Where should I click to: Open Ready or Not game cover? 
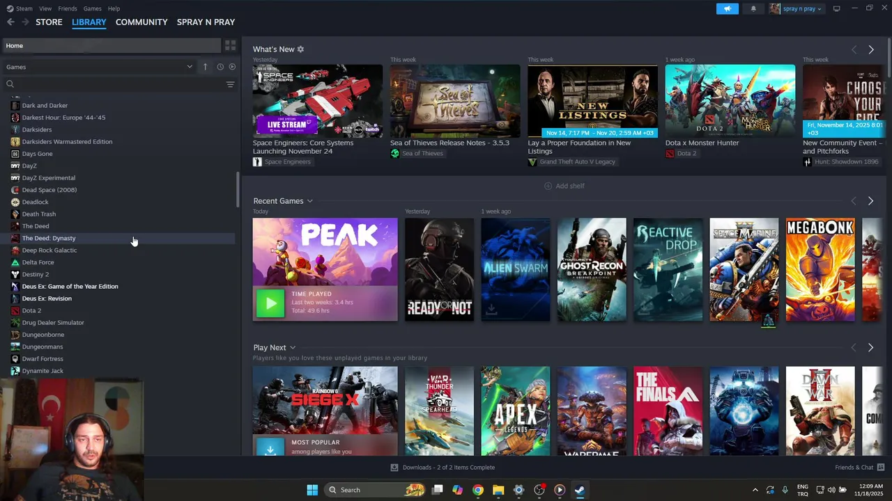tap(439, 270)
